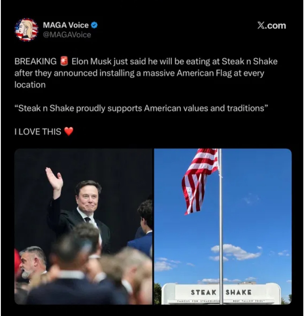Click the STEAK SHAKE sign in photo

click(x=221, y=292)
